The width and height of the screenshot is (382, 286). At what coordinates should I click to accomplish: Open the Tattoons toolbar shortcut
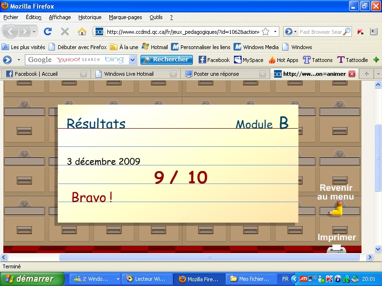tap(318, 60)
